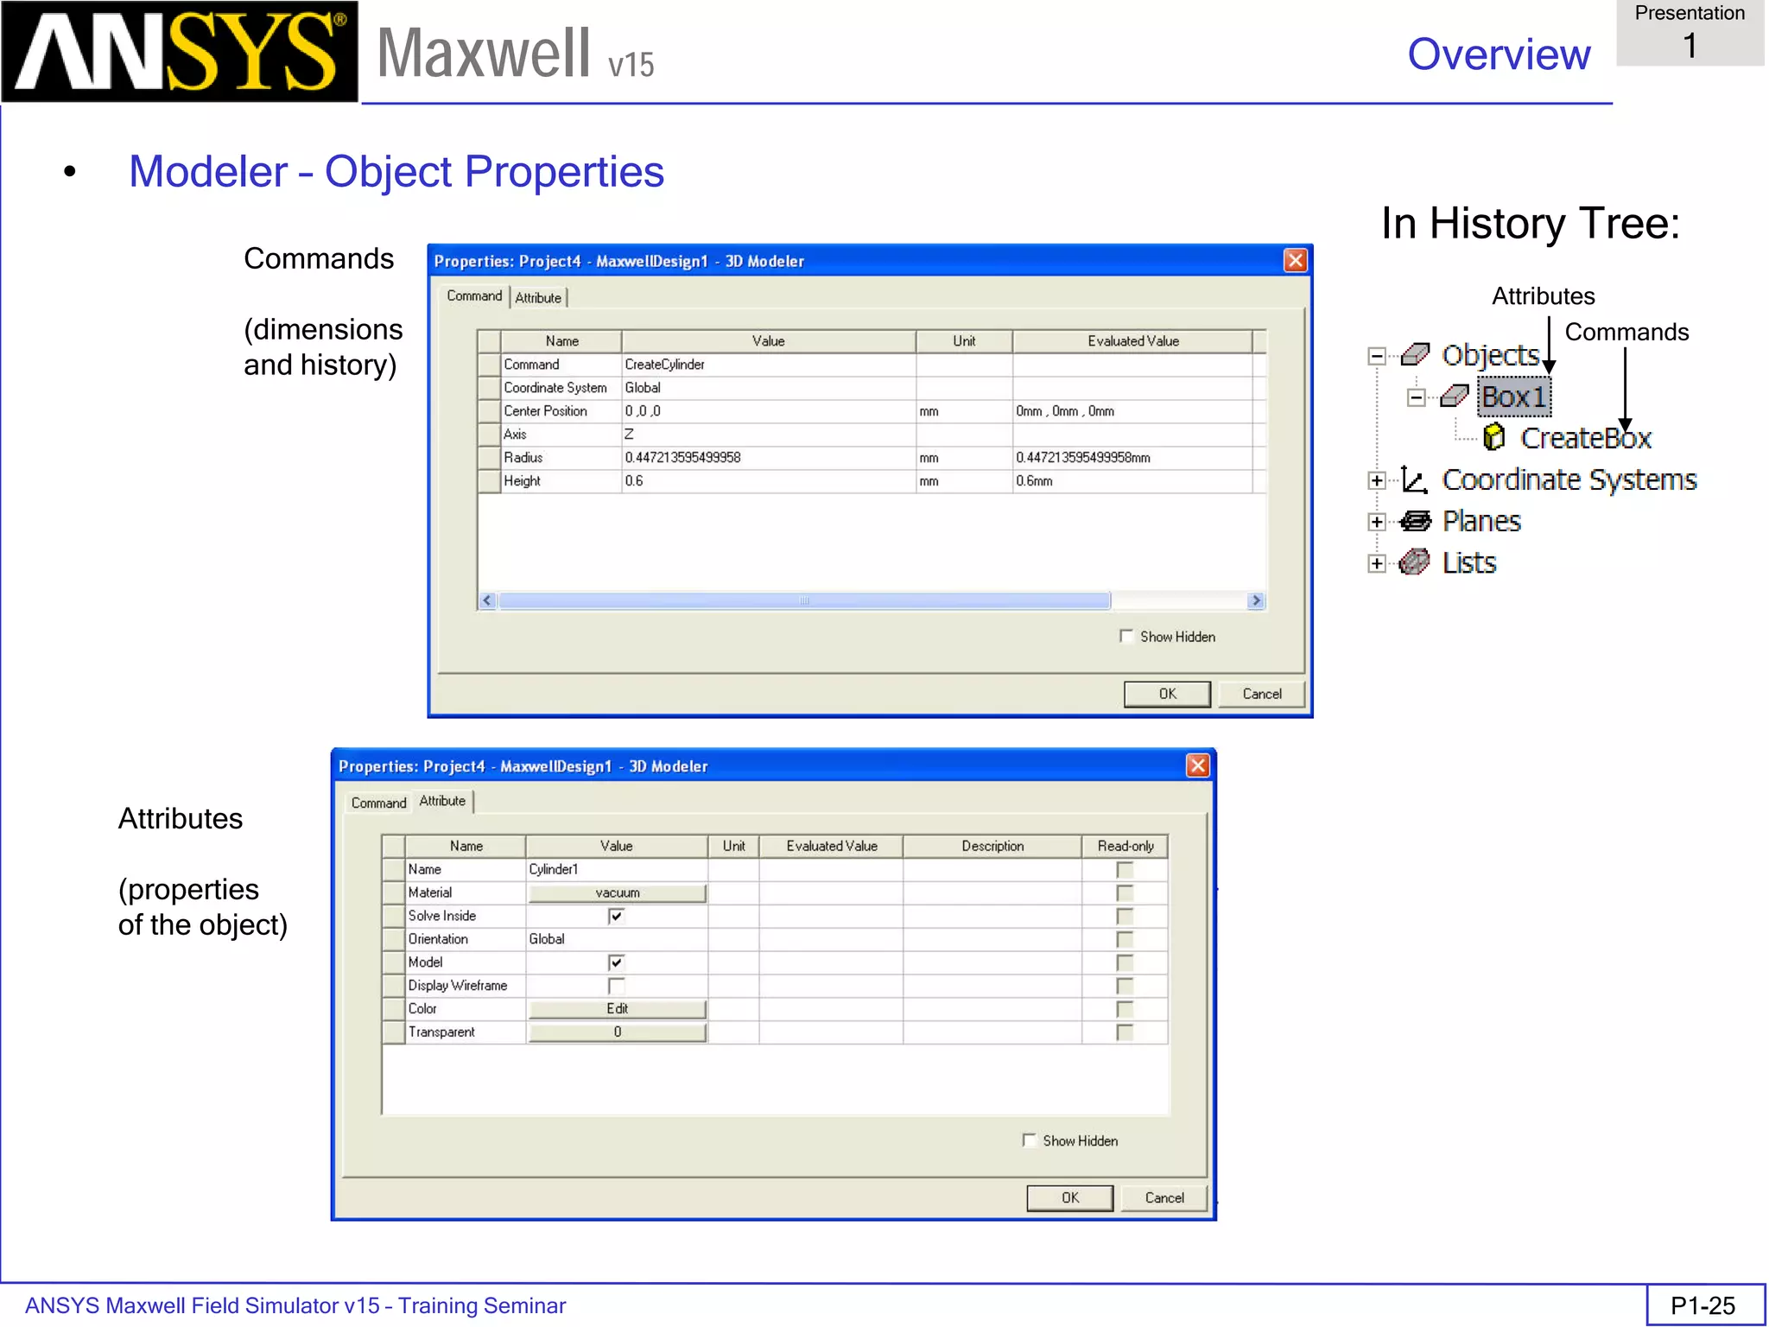
Task: Click the Radius value 0.447213595499958 cell
Action: [768, 458]
